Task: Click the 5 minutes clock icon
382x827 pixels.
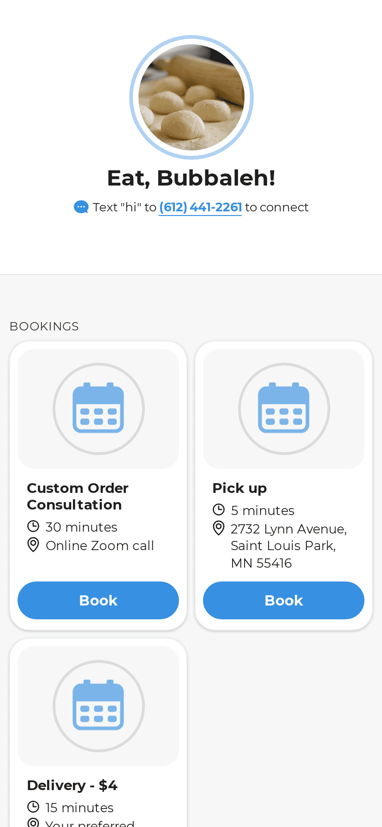Action: 219,510
